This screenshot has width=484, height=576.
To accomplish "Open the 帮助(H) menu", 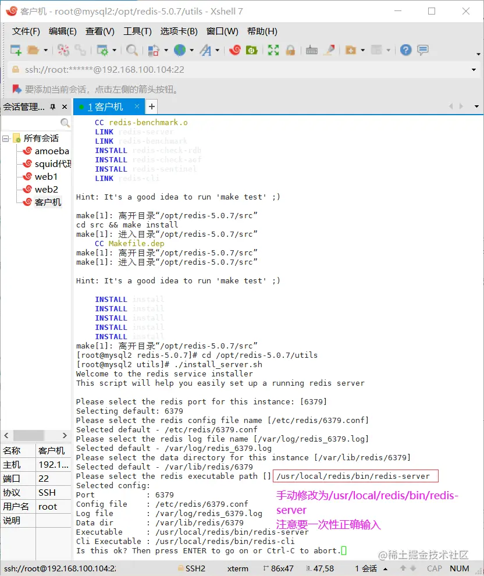I will 262,31.
